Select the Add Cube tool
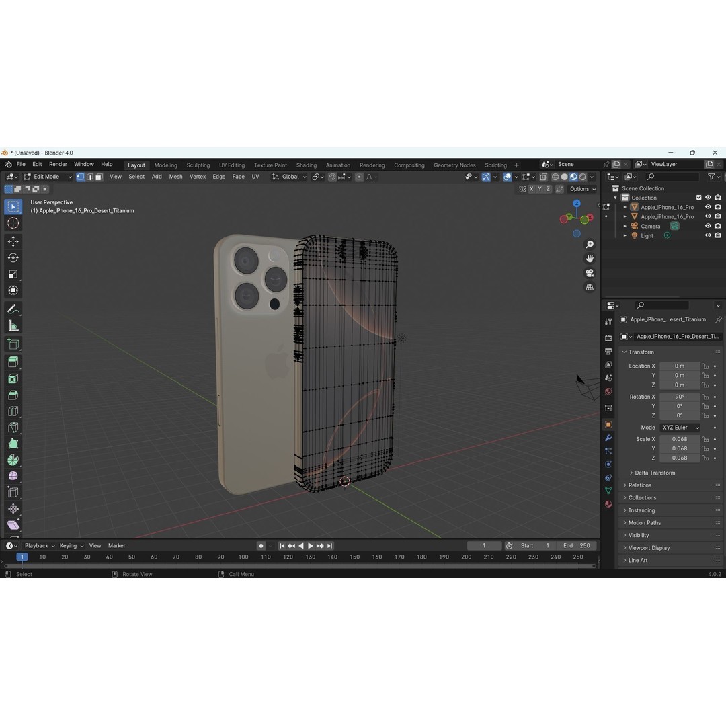 pyautogui.click(x=13, y=344)
